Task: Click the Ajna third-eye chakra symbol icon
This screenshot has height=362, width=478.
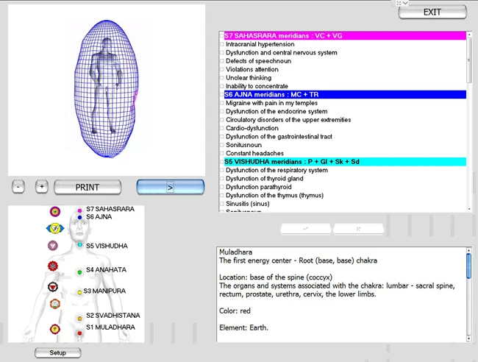Action: pyautogui.click(x=55, y=228)
